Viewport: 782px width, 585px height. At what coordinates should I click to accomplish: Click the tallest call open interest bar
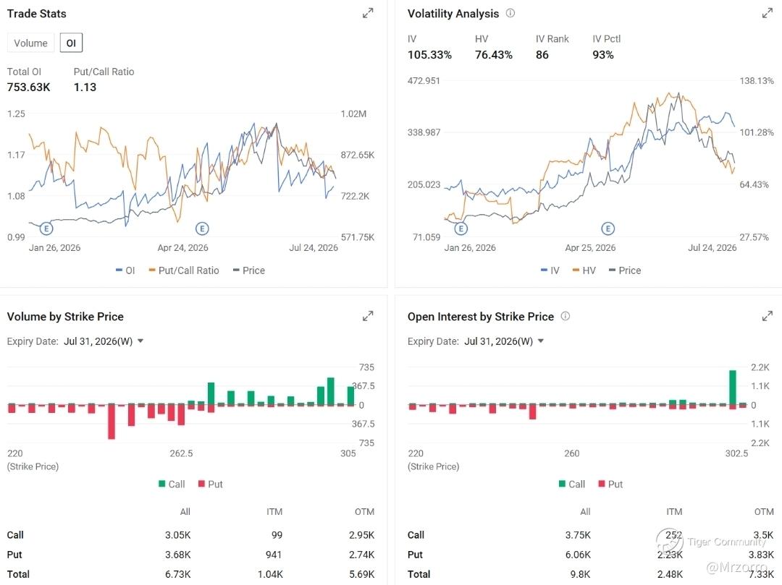733,388
